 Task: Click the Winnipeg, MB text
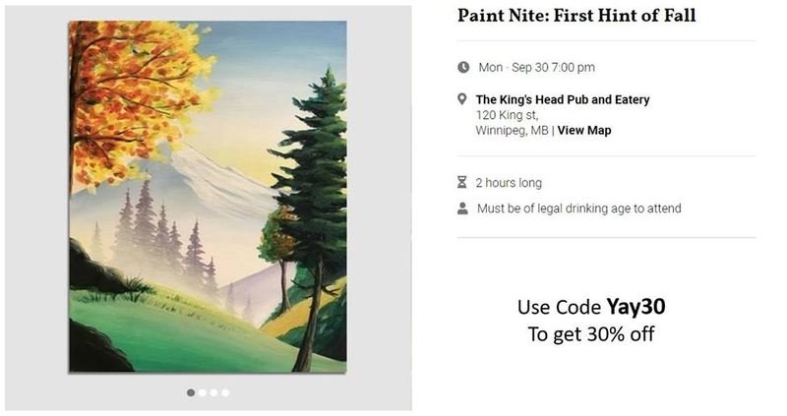[512, 130]
